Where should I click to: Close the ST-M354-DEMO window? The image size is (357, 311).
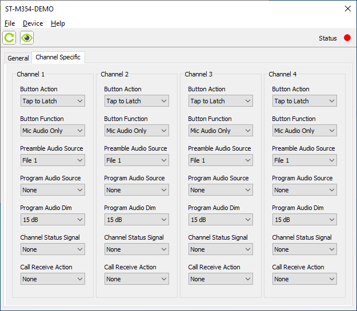click(347, 9)
